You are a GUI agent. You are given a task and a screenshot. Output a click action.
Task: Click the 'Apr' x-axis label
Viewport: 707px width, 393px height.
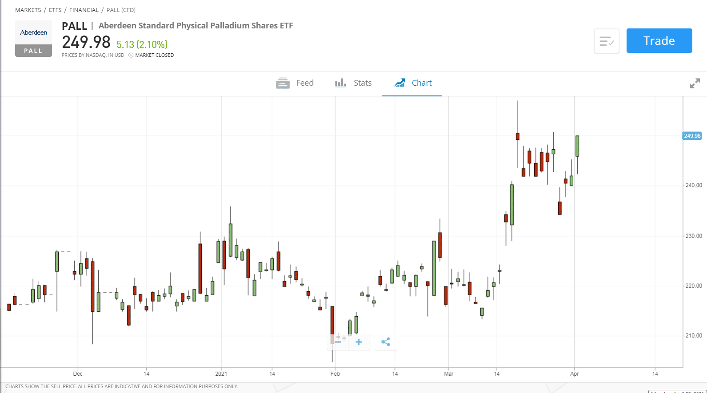pos(574,374)
